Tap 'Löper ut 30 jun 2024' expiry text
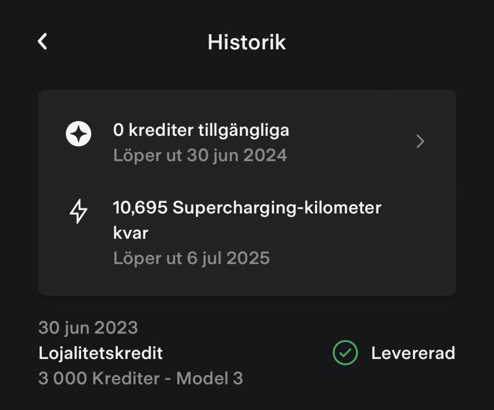 200,155
